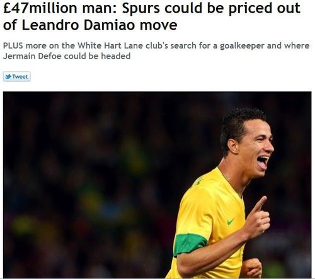Click the Tweet share button

17,77
